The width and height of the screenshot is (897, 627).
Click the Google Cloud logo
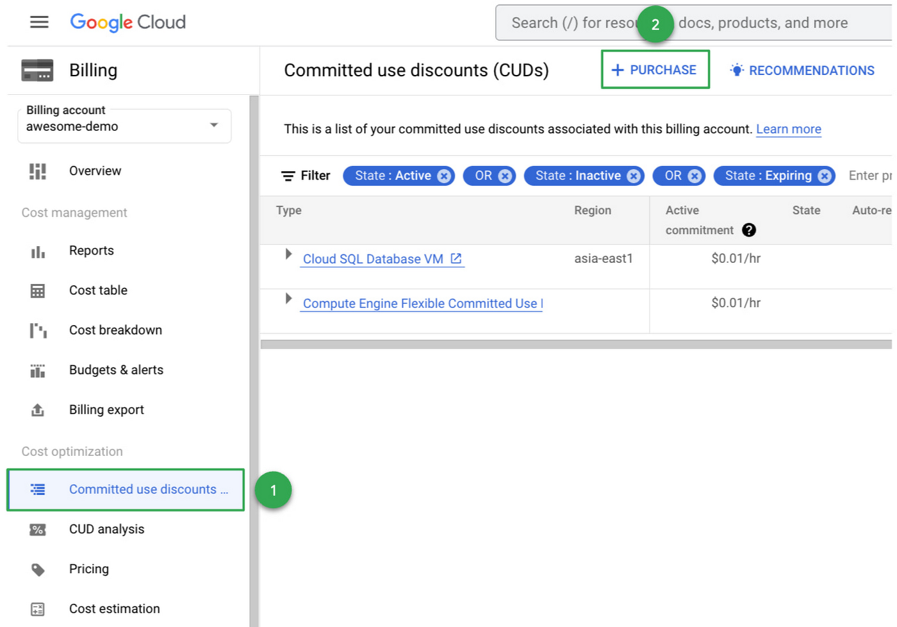[x=128, y=22]
